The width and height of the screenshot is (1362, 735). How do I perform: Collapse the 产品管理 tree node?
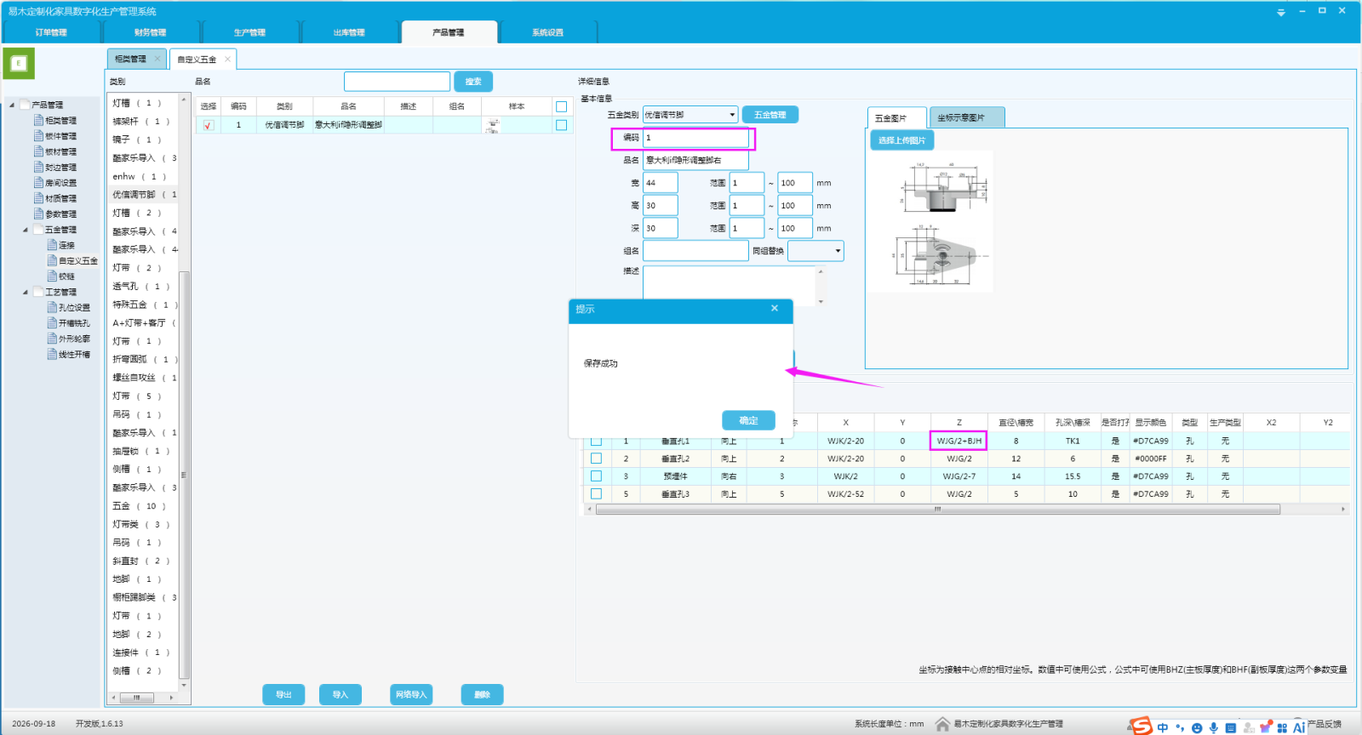(x=12, y=105)
